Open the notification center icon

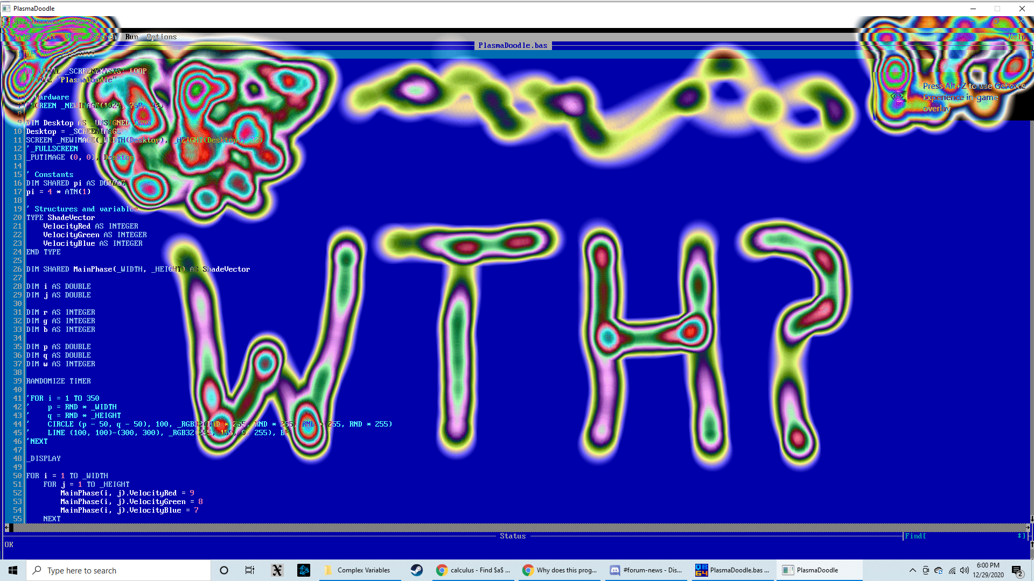click(1017, 571)
